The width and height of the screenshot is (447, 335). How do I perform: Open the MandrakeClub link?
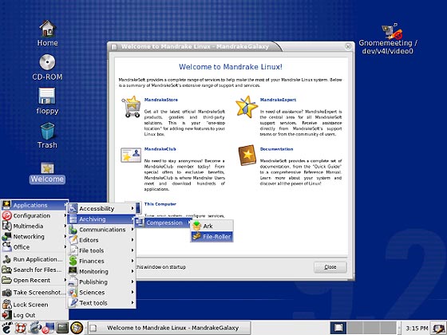160,149
